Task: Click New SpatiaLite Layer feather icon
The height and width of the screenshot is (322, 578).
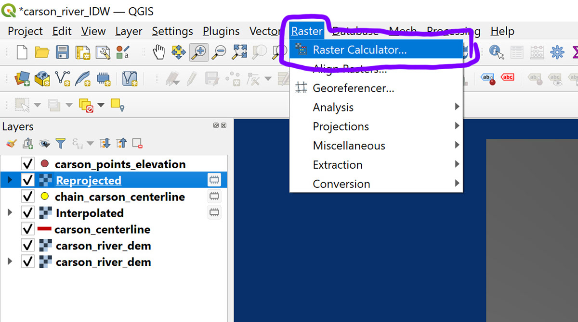Action: coord(83,78)
